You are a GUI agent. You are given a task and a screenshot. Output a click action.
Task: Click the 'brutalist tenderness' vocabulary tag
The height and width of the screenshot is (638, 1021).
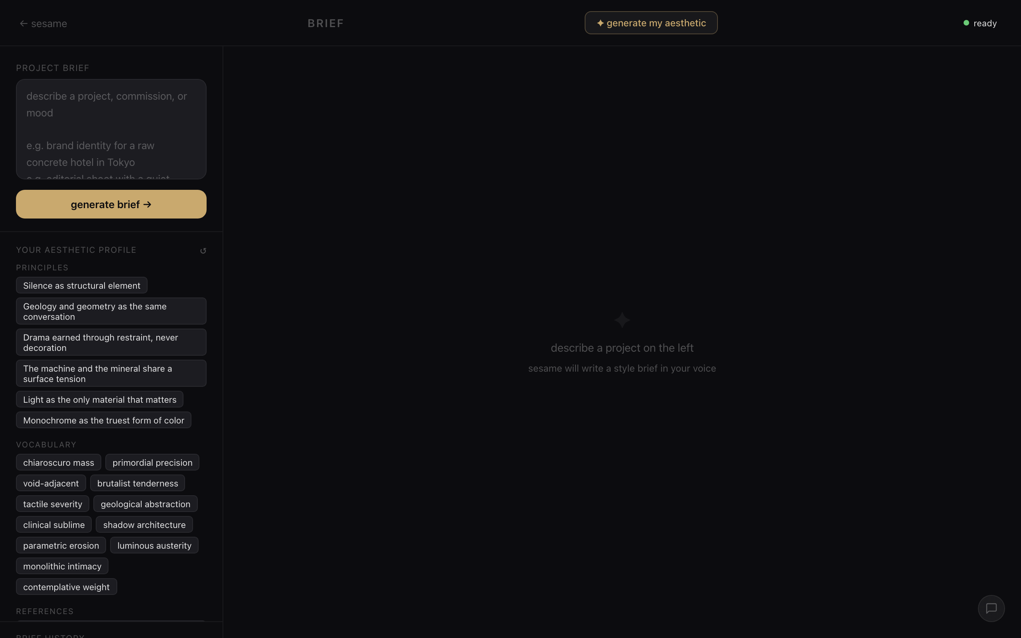(138, 483)
